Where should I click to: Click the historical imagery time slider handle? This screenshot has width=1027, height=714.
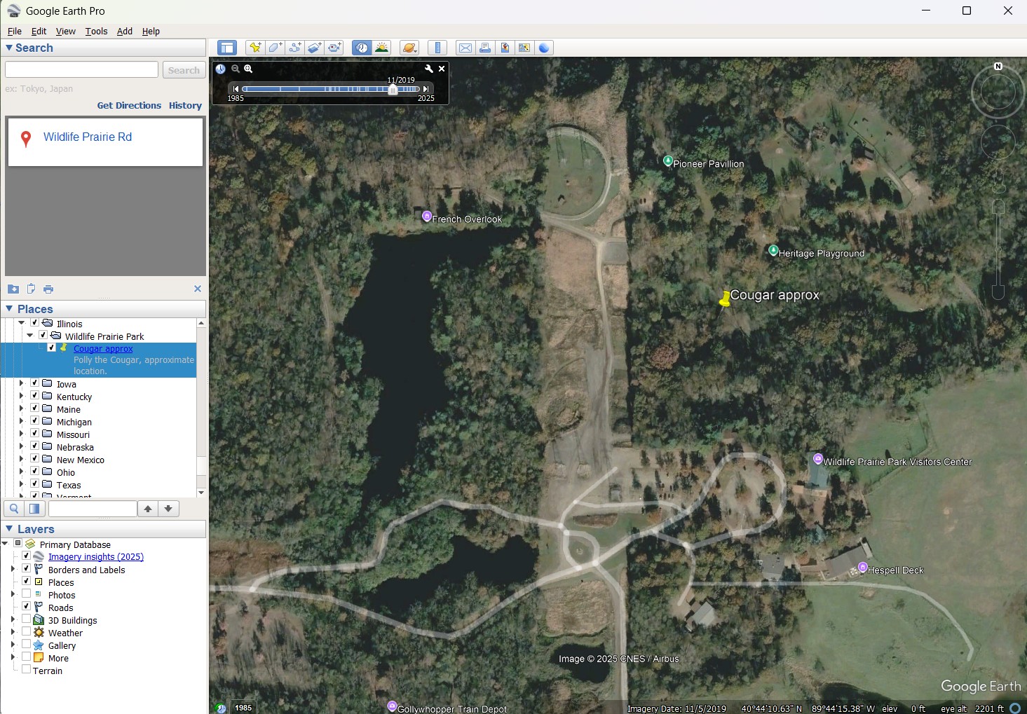[393, 89]
